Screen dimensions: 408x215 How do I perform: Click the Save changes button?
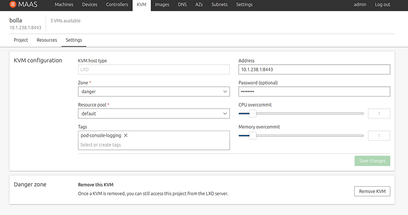pos(373,161)
